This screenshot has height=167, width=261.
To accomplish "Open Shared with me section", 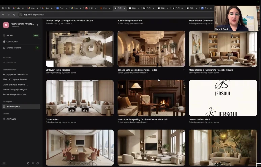I will (x=14, y=48).
